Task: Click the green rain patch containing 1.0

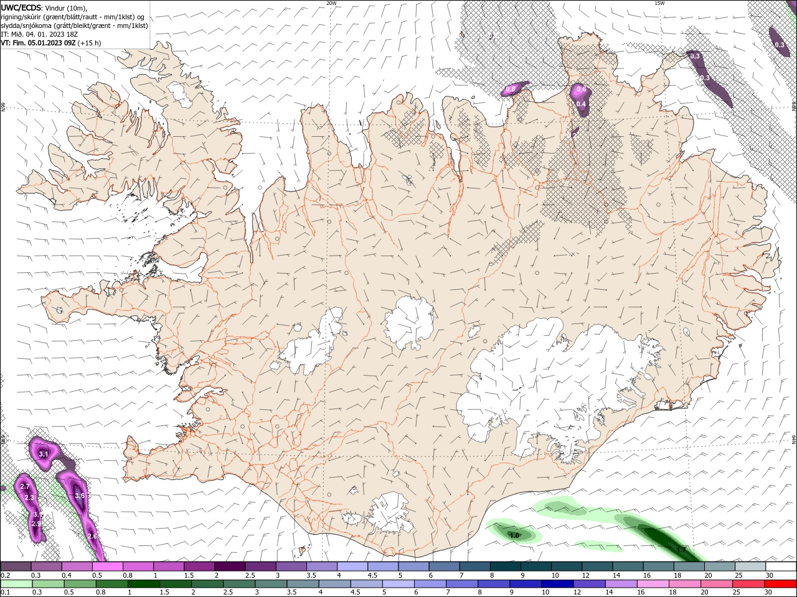Action: coord(514,532)
